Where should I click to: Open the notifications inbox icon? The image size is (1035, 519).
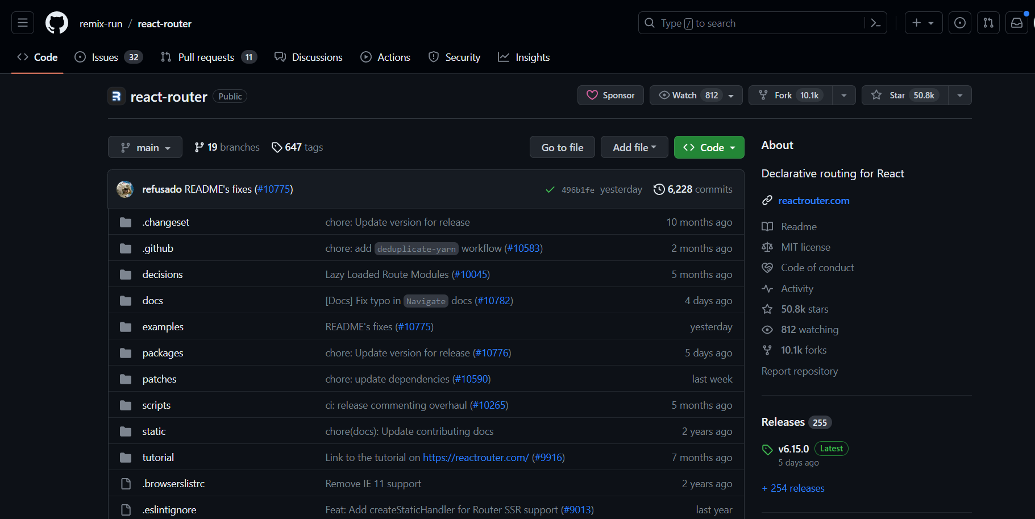1017,23
